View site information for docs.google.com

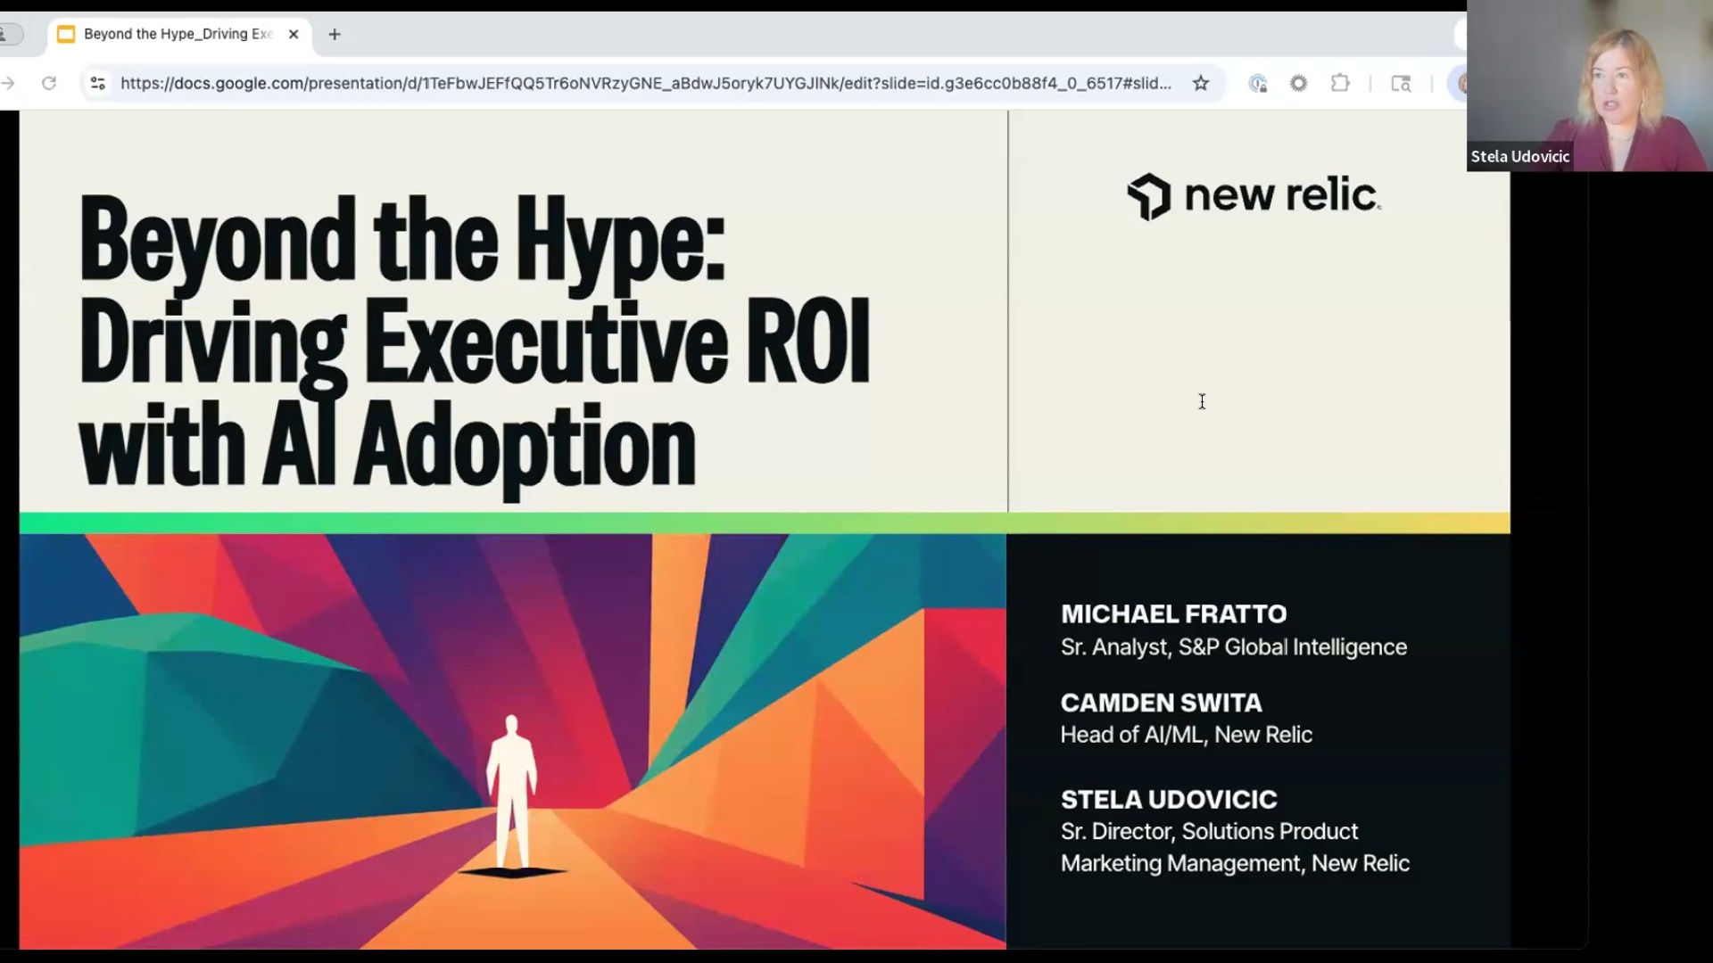point(98,83)
